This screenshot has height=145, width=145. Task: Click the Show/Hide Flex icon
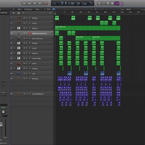49,9
